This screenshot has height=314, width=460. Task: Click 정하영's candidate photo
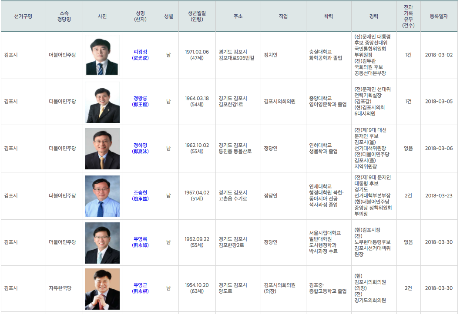click(102, 149)
